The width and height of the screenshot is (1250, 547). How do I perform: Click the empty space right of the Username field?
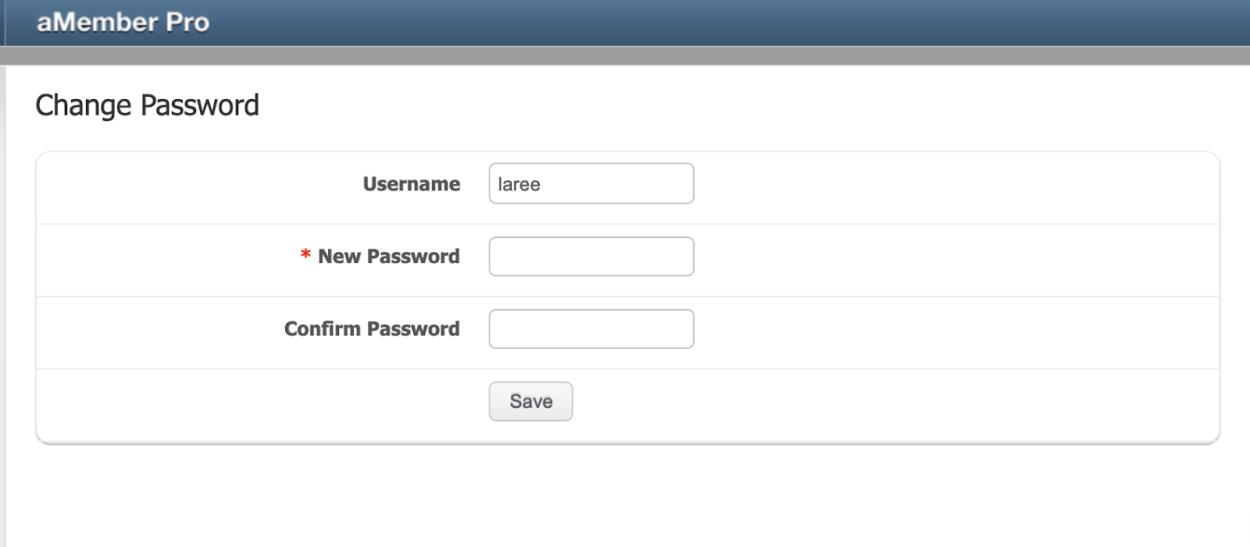937,184
